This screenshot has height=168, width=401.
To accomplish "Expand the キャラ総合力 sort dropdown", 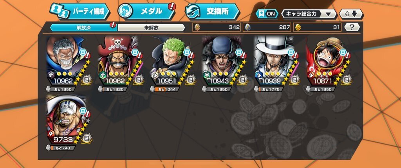I will 309,14.
